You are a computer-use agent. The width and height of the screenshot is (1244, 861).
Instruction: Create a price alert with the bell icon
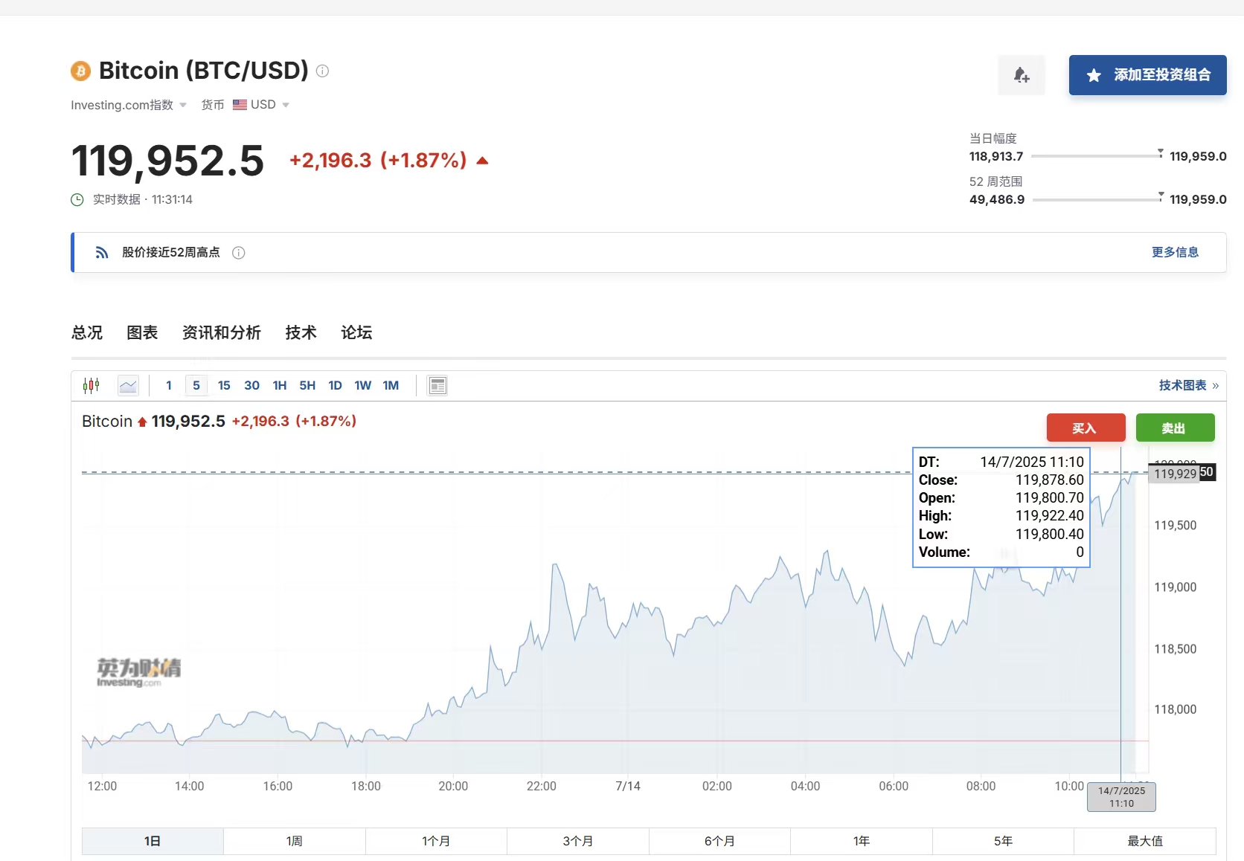tap(1022, 74)
